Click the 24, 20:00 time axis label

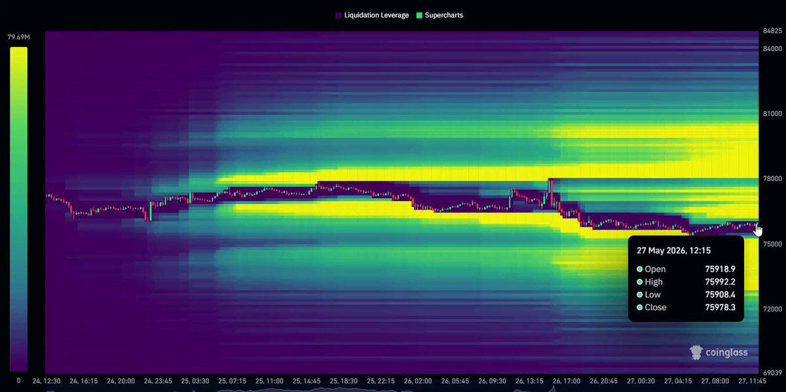(x=121, y=380)
